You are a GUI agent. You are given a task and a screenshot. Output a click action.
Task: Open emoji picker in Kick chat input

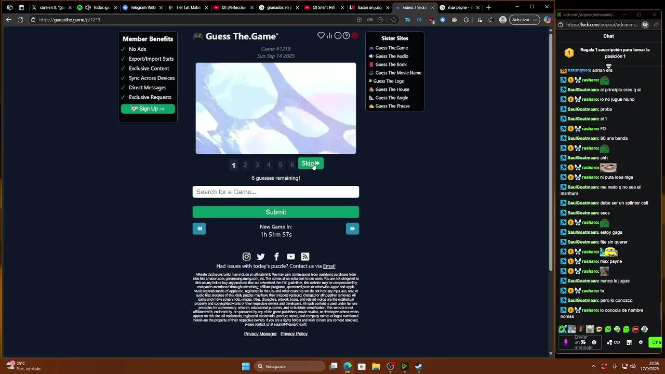(594, 342)
